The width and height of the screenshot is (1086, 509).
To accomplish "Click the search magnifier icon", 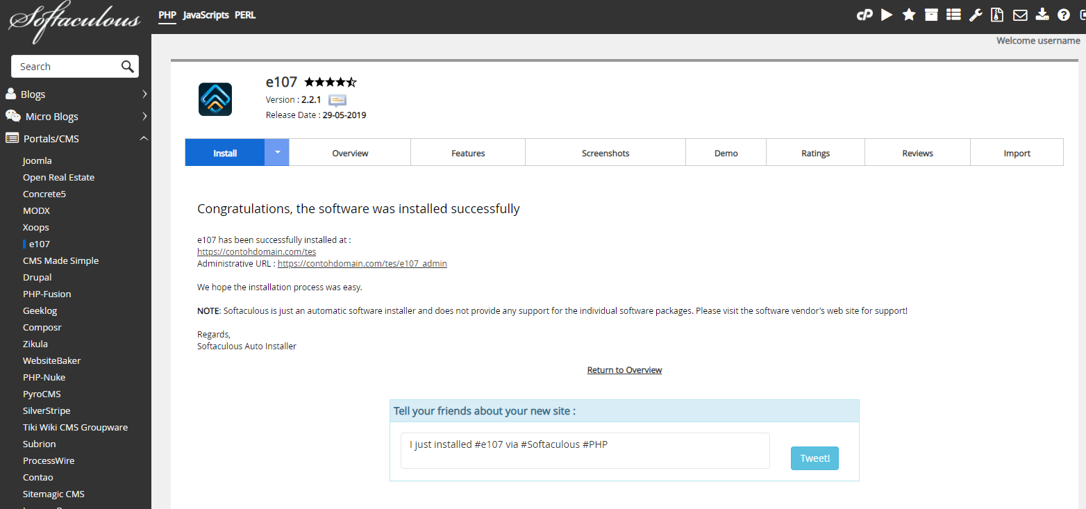I will tap(127, 67).
